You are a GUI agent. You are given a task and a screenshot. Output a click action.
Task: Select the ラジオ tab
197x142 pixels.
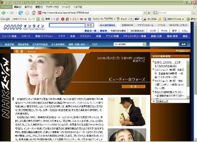click(x=153, y=31)
